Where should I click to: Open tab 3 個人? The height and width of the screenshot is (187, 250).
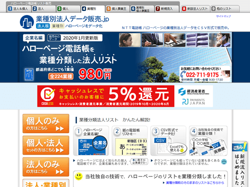pos(68,9)
